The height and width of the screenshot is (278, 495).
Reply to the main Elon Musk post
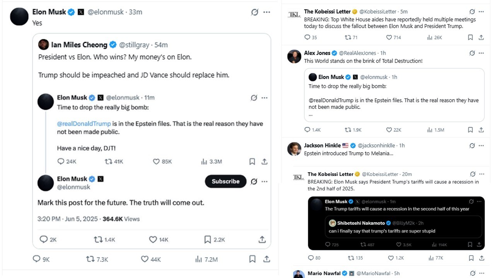37,259
